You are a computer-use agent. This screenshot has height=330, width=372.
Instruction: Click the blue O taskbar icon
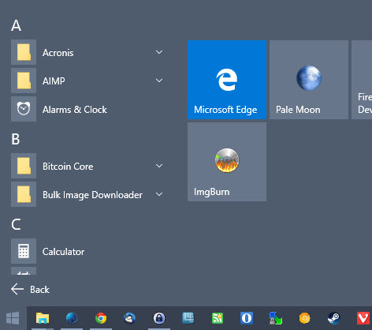click(x=247, y=318)
